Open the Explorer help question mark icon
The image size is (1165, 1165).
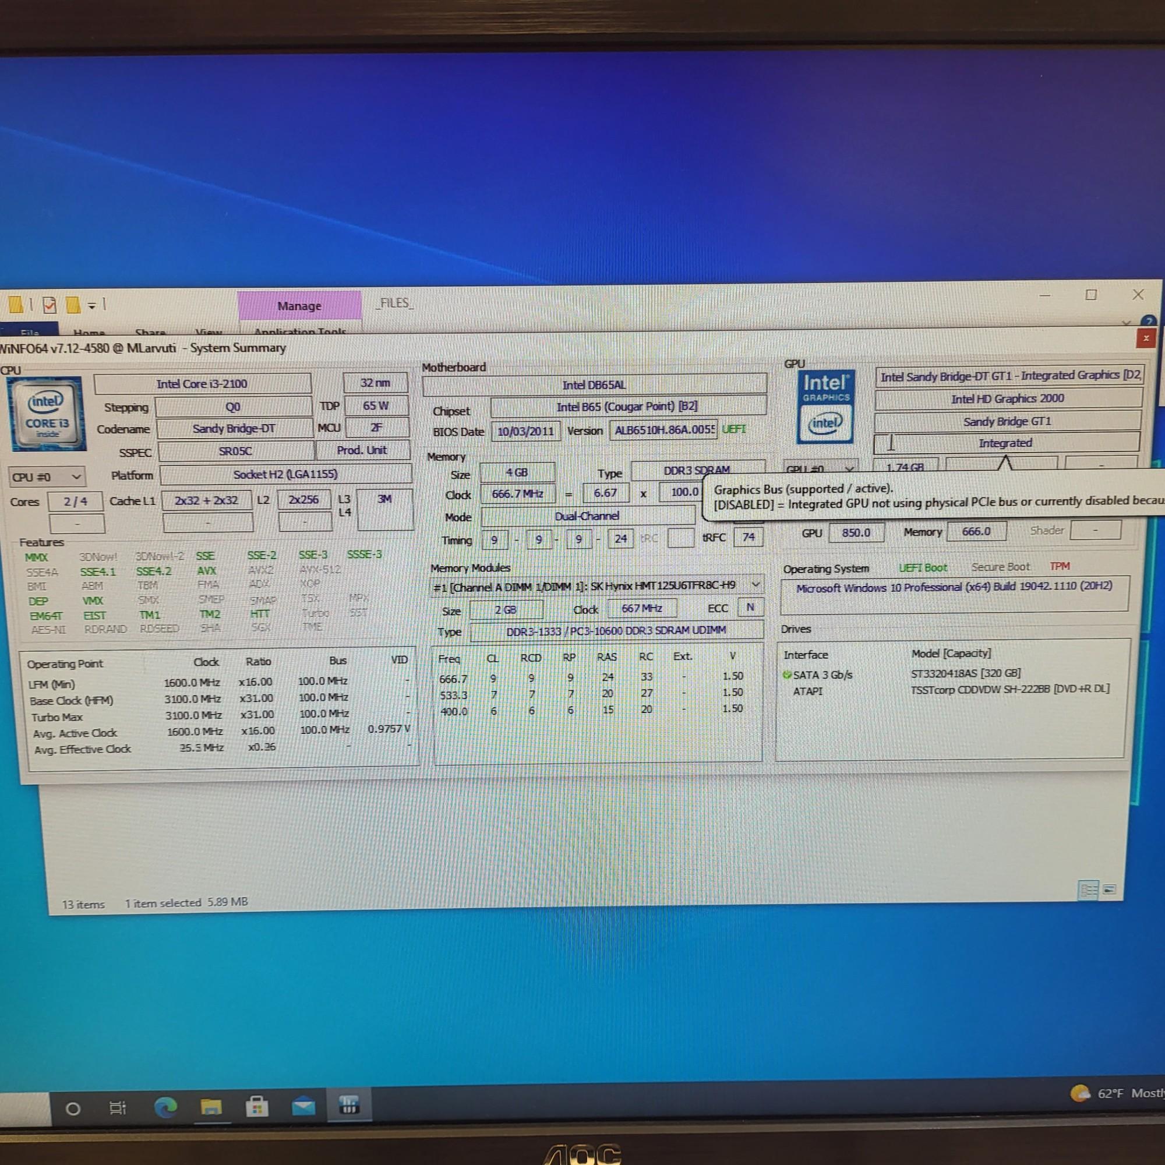pyautogui.click(x=1149, y=321)
